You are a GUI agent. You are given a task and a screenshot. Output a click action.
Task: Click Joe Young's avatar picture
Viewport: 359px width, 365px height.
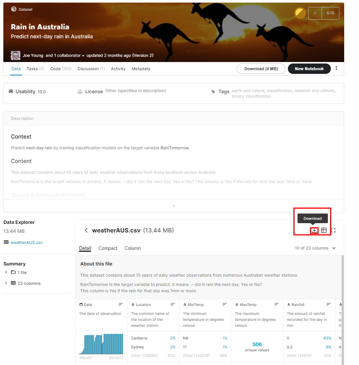click(16, 55)
